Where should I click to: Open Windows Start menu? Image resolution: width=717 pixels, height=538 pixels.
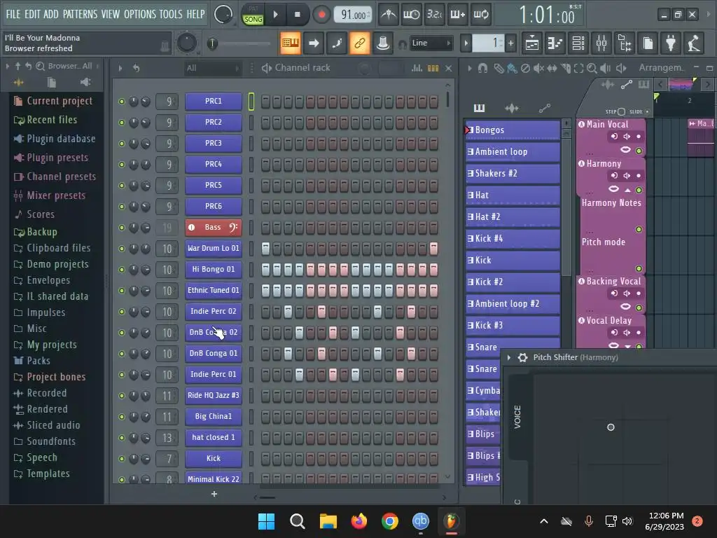point(266,521)
